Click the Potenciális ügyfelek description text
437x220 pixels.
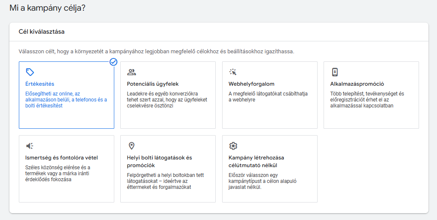coord(167,100)
